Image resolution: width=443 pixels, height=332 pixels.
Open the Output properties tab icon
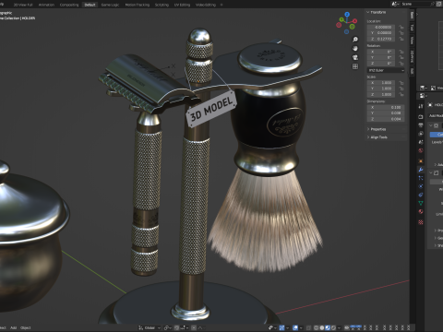click(421, 125)
